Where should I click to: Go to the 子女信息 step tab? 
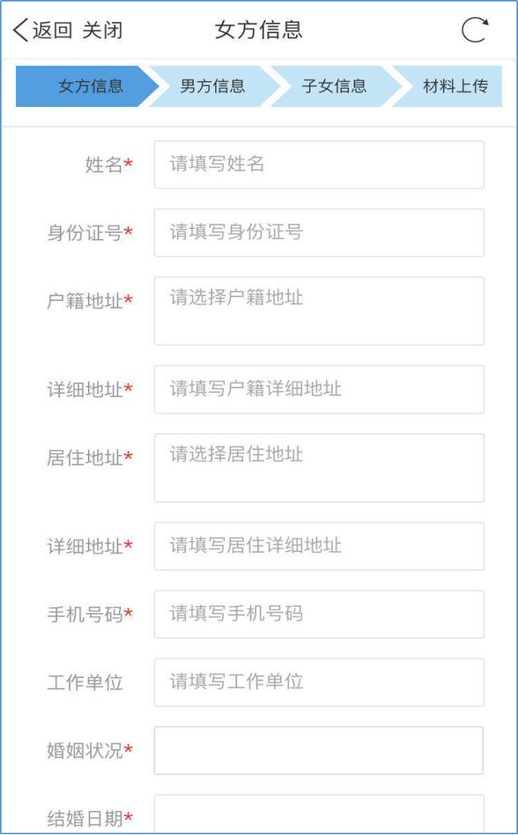point(334,86)
